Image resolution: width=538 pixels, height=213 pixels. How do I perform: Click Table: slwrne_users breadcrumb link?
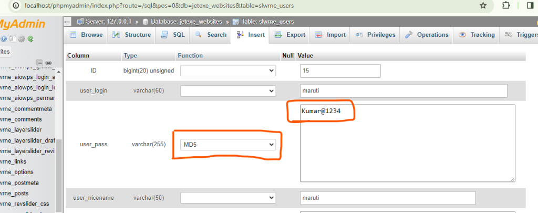pyautogui.click(x=267, y=22)
